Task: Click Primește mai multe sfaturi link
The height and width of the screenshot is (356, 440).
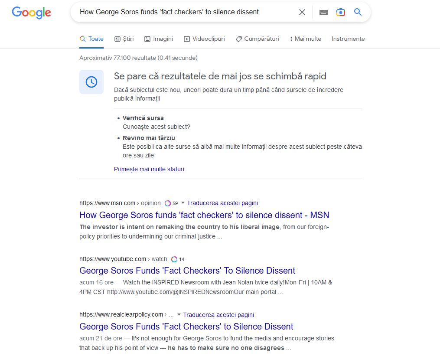Action: 149,169
